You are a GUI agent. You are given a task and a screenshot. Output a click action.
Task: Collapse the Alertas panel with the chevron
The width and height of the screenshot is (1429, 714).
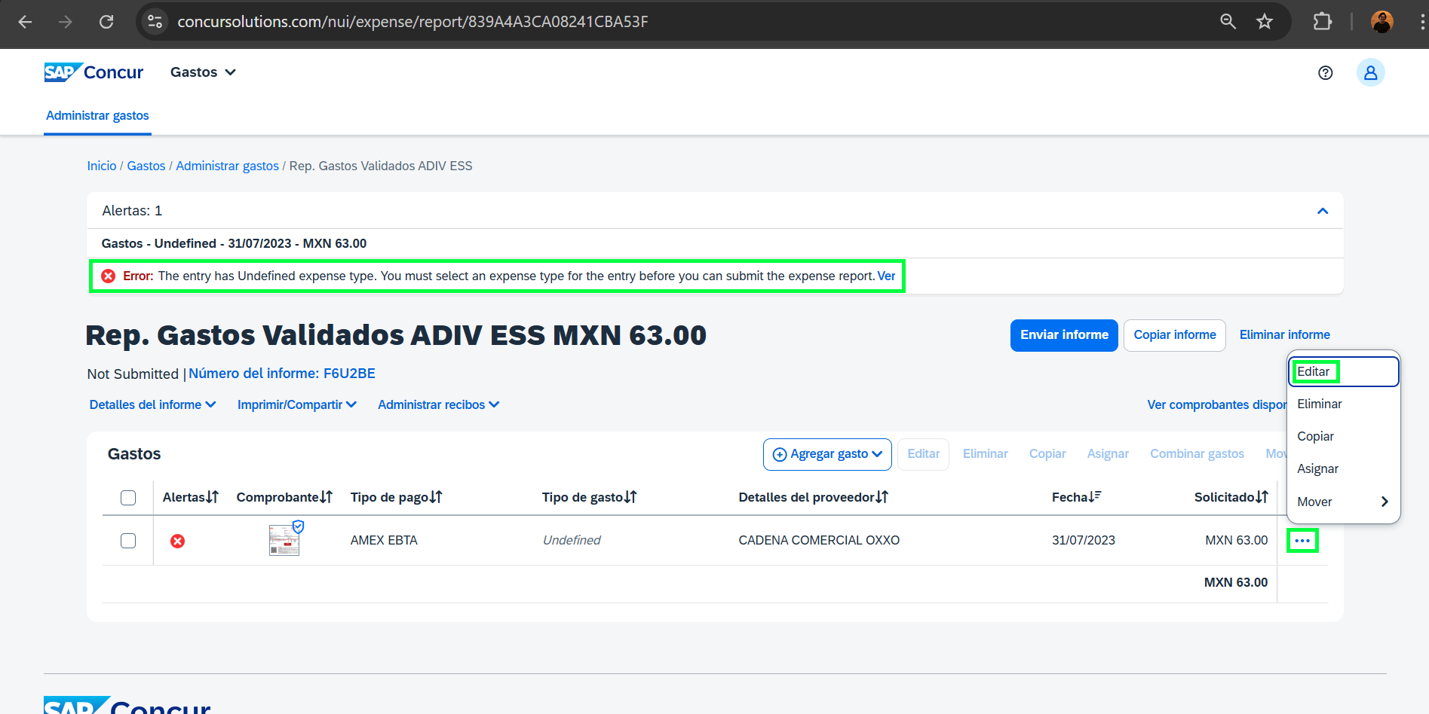coord(1323,211)
